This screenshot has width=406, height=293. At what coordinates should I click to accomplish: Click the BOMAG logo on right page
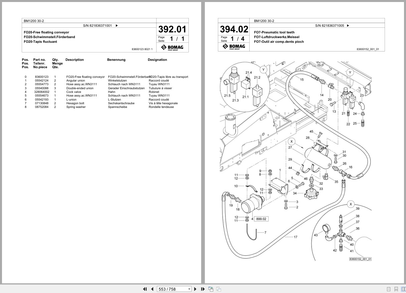[x=234, y=47]
